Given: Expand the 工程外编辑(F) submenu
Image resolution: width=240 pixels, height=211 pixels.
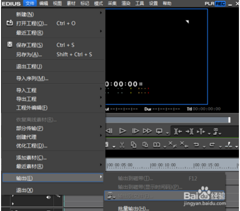Looking at the screenshot, I should tap(53, 108).
